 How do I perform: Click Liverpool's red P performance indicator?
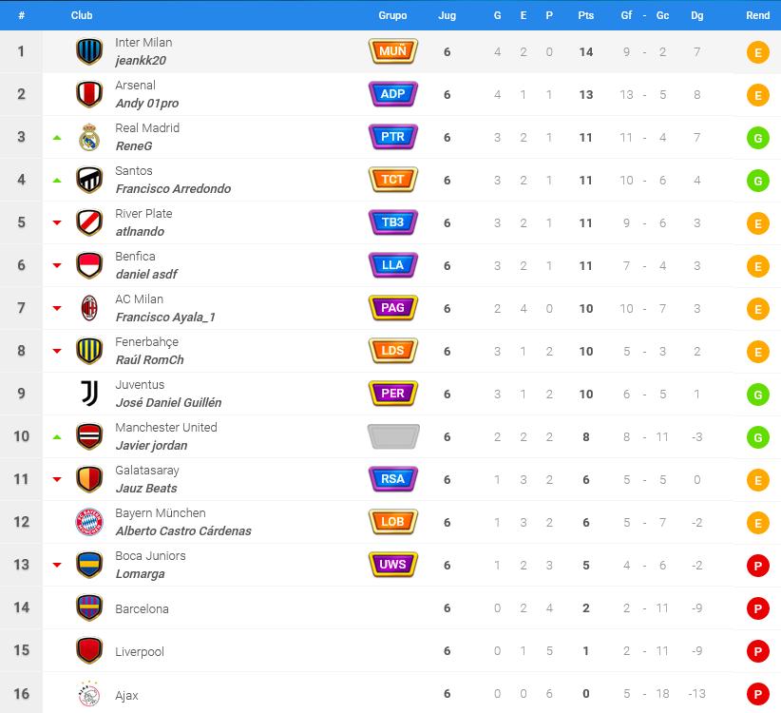click(757, 651)
